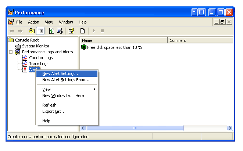
Task: Click the Performance icon in menu bar
Action: [x=11, y=22]
